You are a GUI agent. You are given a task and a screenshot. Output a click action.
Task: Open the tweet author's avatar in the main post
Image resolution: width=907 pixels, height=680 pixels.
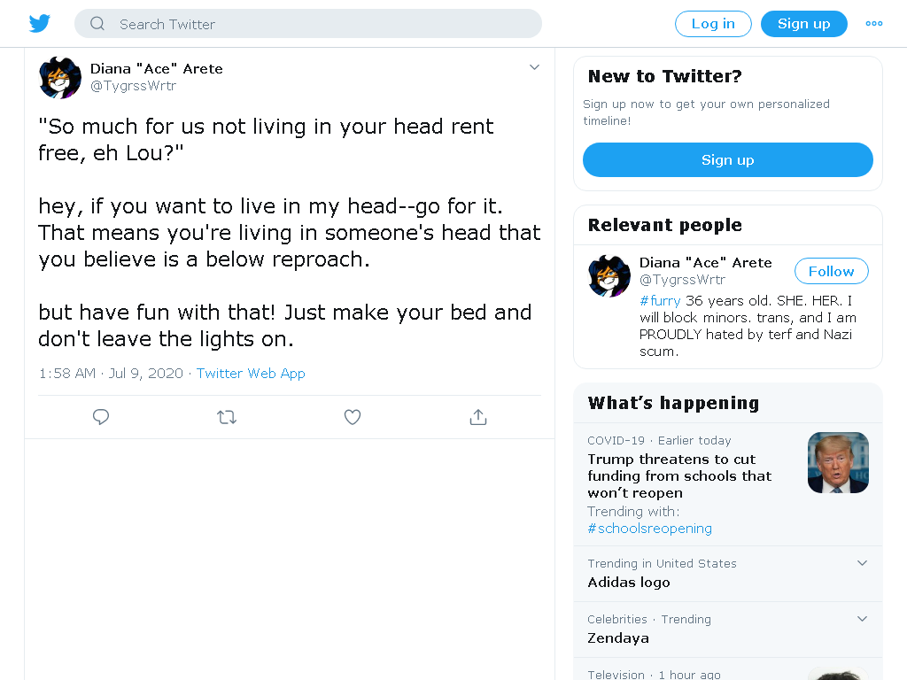pos(60,78)
